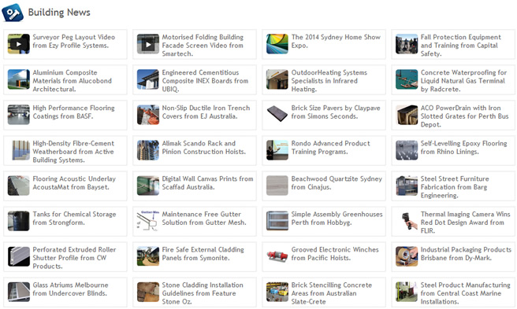The height and width of the screenshot is (309, 517).
Task: Open the Beachwood Quartzite thumbnail
Action: [x=277, y=186]
